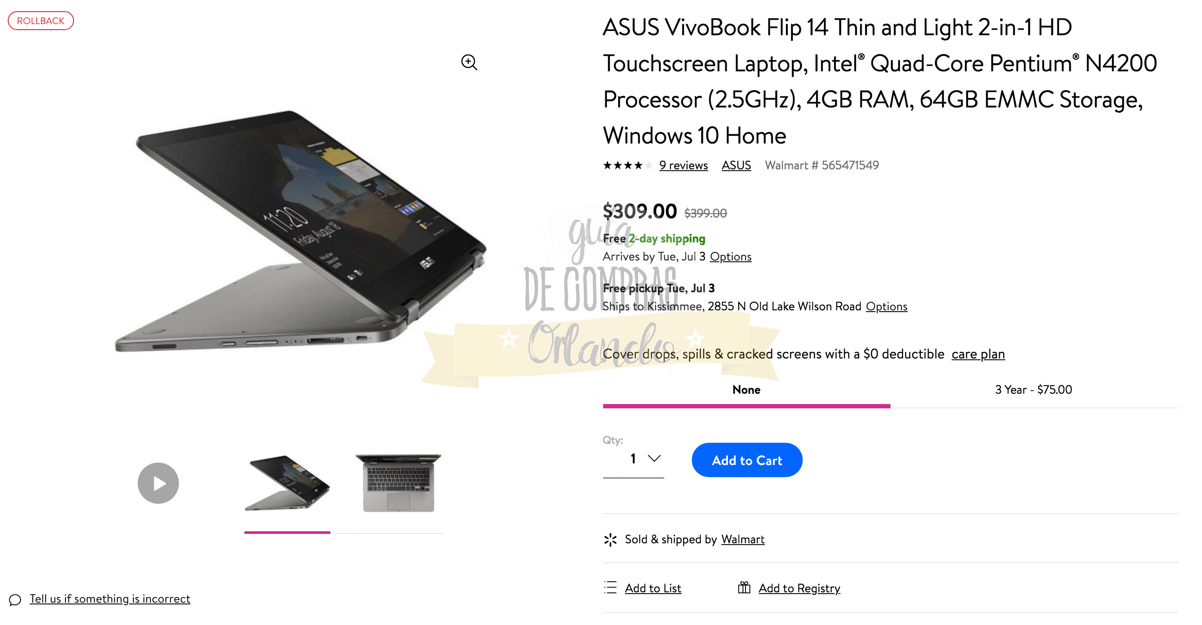Viewport: 1202px width, 625px height.
Task: Click the gift registry icon
Action: (x=744, y=587)
